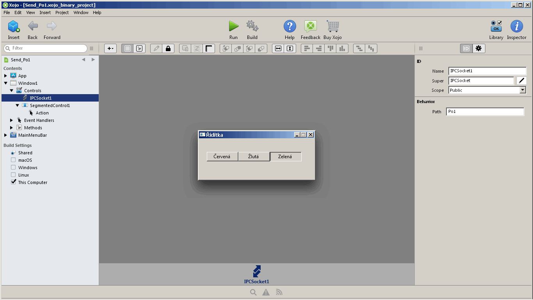Click the Path input field
Viewport: 533px width, 300px height.
pos(485,112)
